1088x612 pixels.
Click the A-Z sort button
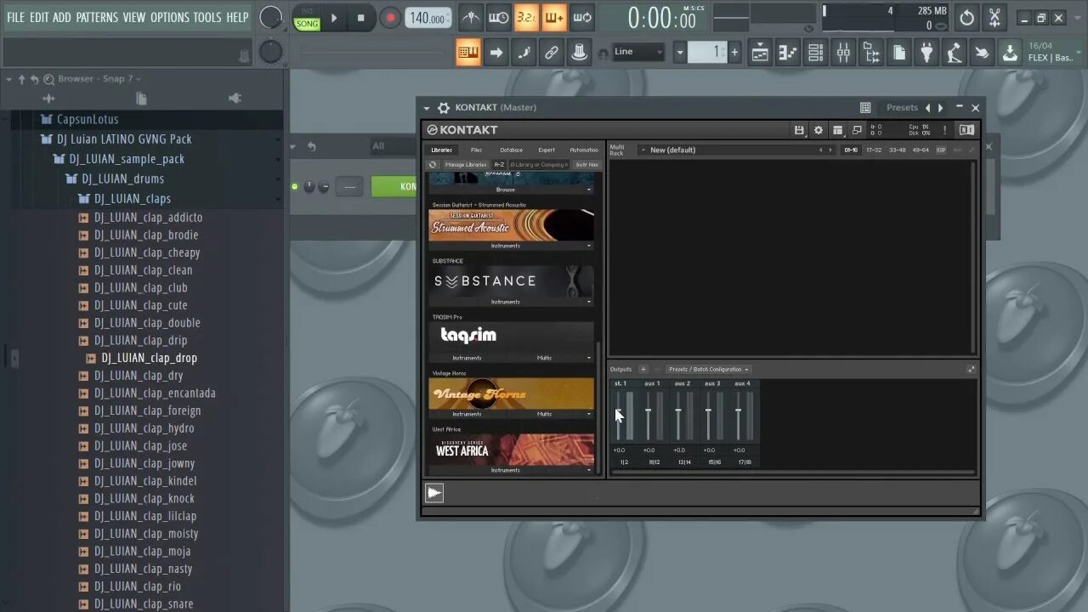[x=499, y=164]
